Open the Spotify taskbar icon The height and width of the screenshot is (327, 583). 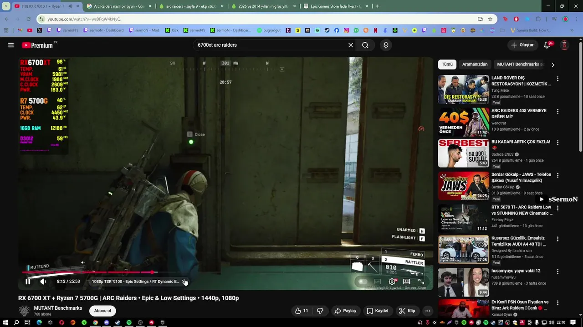click(129, 322)
